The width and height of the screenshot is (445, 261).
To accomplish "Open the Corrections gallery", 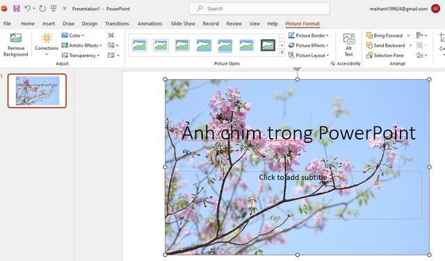I will pyautogui.click(x=47, y=45).
